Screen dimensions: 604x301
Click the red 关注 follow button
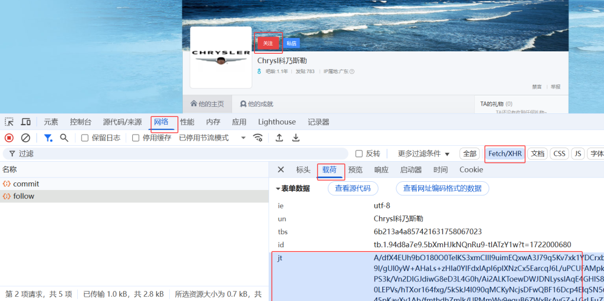(x=268, y=43)
